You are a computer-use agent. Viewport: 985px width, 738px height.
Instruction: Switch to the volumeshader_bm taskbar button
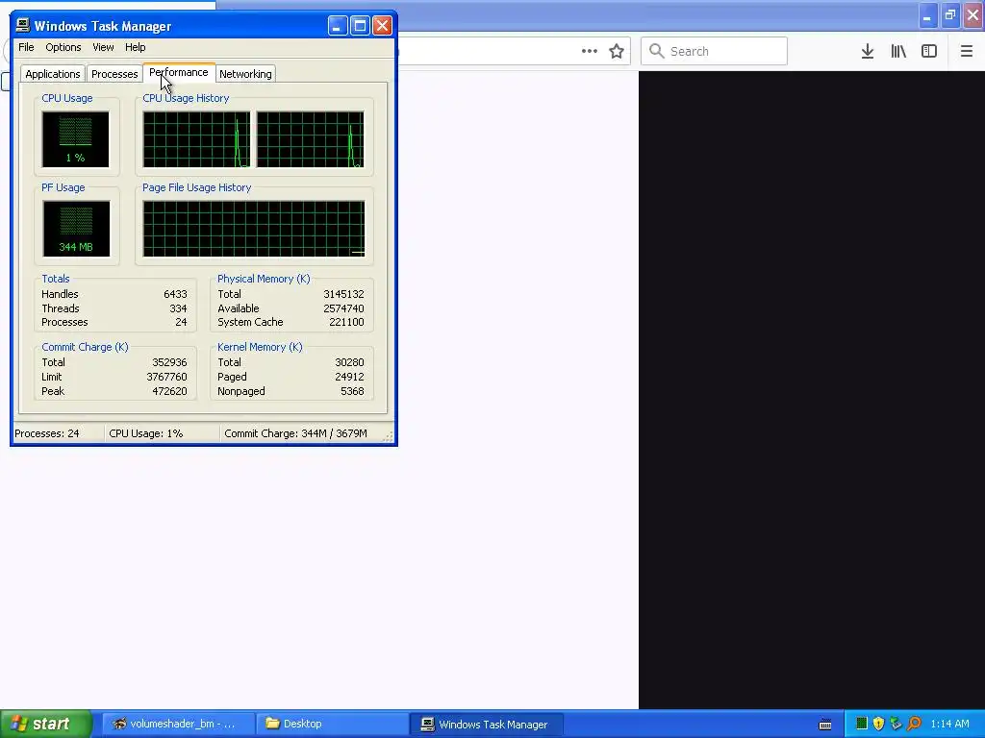click(179, 724)
